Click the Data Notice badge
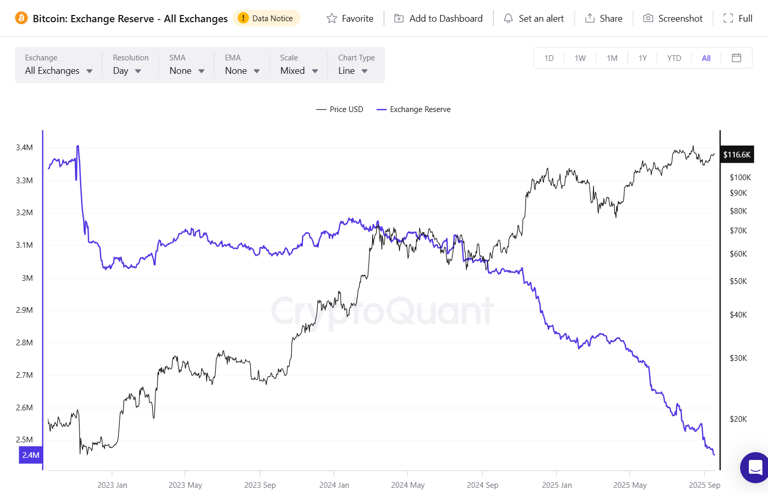The height and width of the screenshot is (494, 768). [266, 19]
